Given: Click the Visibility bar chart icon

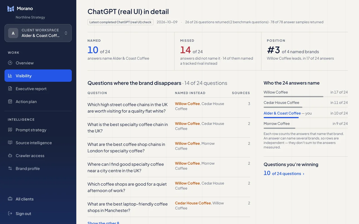Looking at the screenshot, I should pyautogui.click(x=10, y=76).
